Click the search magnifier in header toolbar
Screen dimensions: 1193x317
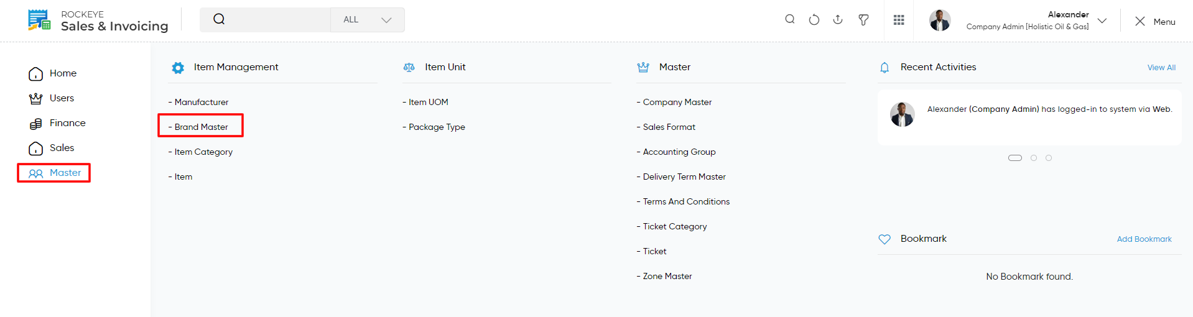(x=790, y=19)
